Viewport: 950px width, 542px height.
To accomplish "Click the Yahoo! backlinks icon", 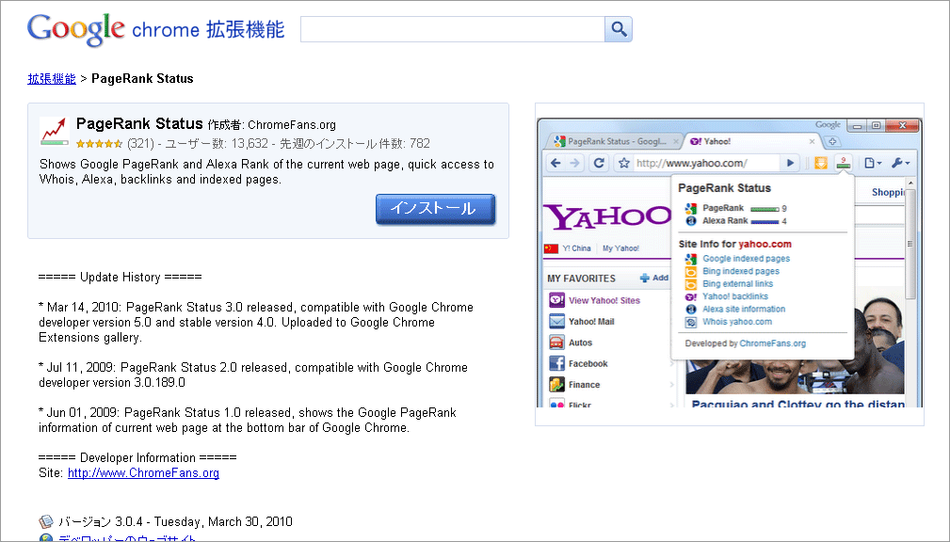I will click(x=691, y=296).
